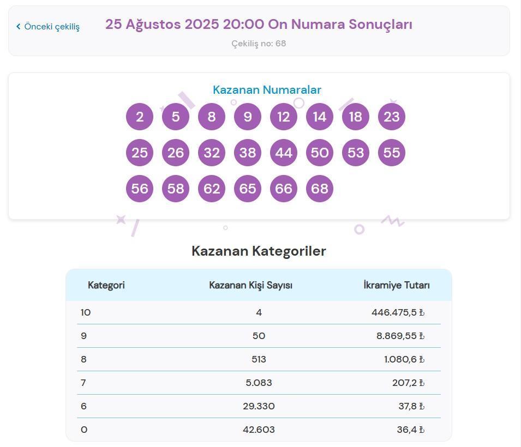The width and height of the screenshot is (521, 447).
Task: Click the draw results page title
Action: [x=259, y=25]
